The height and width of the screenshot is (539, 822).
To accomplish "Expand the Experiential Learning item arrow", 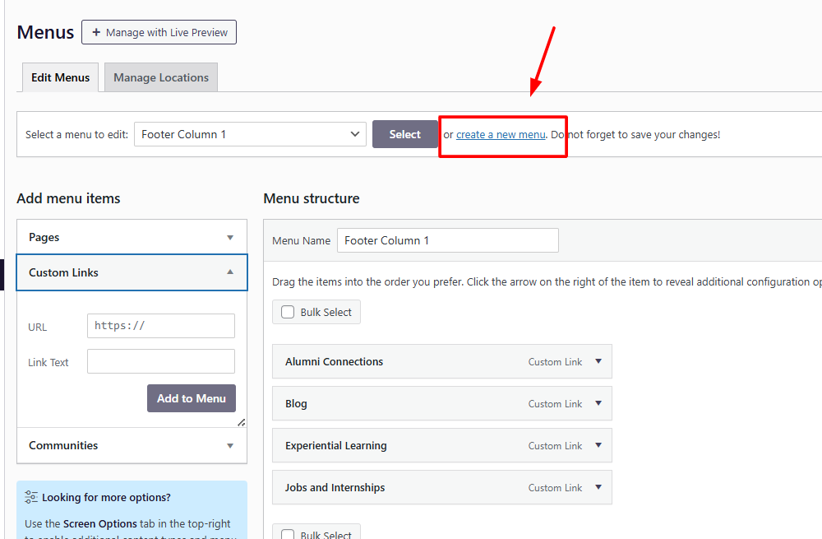I will 598,445.
